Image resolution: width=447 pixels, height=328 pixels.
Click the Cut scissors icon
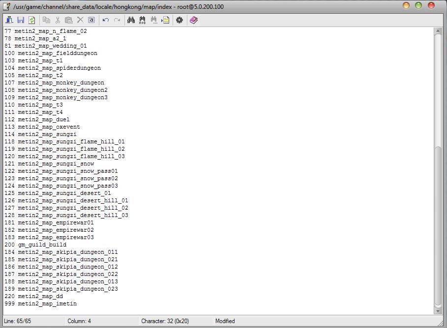click(58, 20)
